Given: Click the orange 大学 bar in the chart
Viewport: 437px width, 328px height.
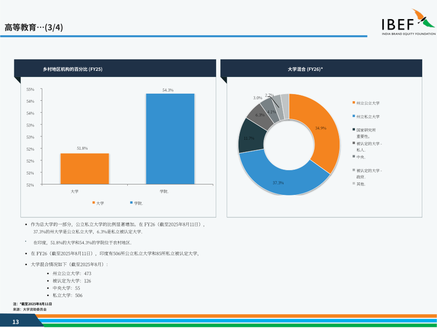Looking at the screenshot, I should [x=85, y=169].
